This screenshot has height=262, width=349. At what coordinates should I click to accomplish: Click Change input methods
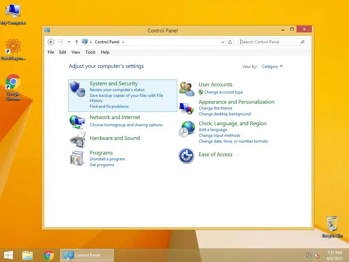(x=219, y=135)
